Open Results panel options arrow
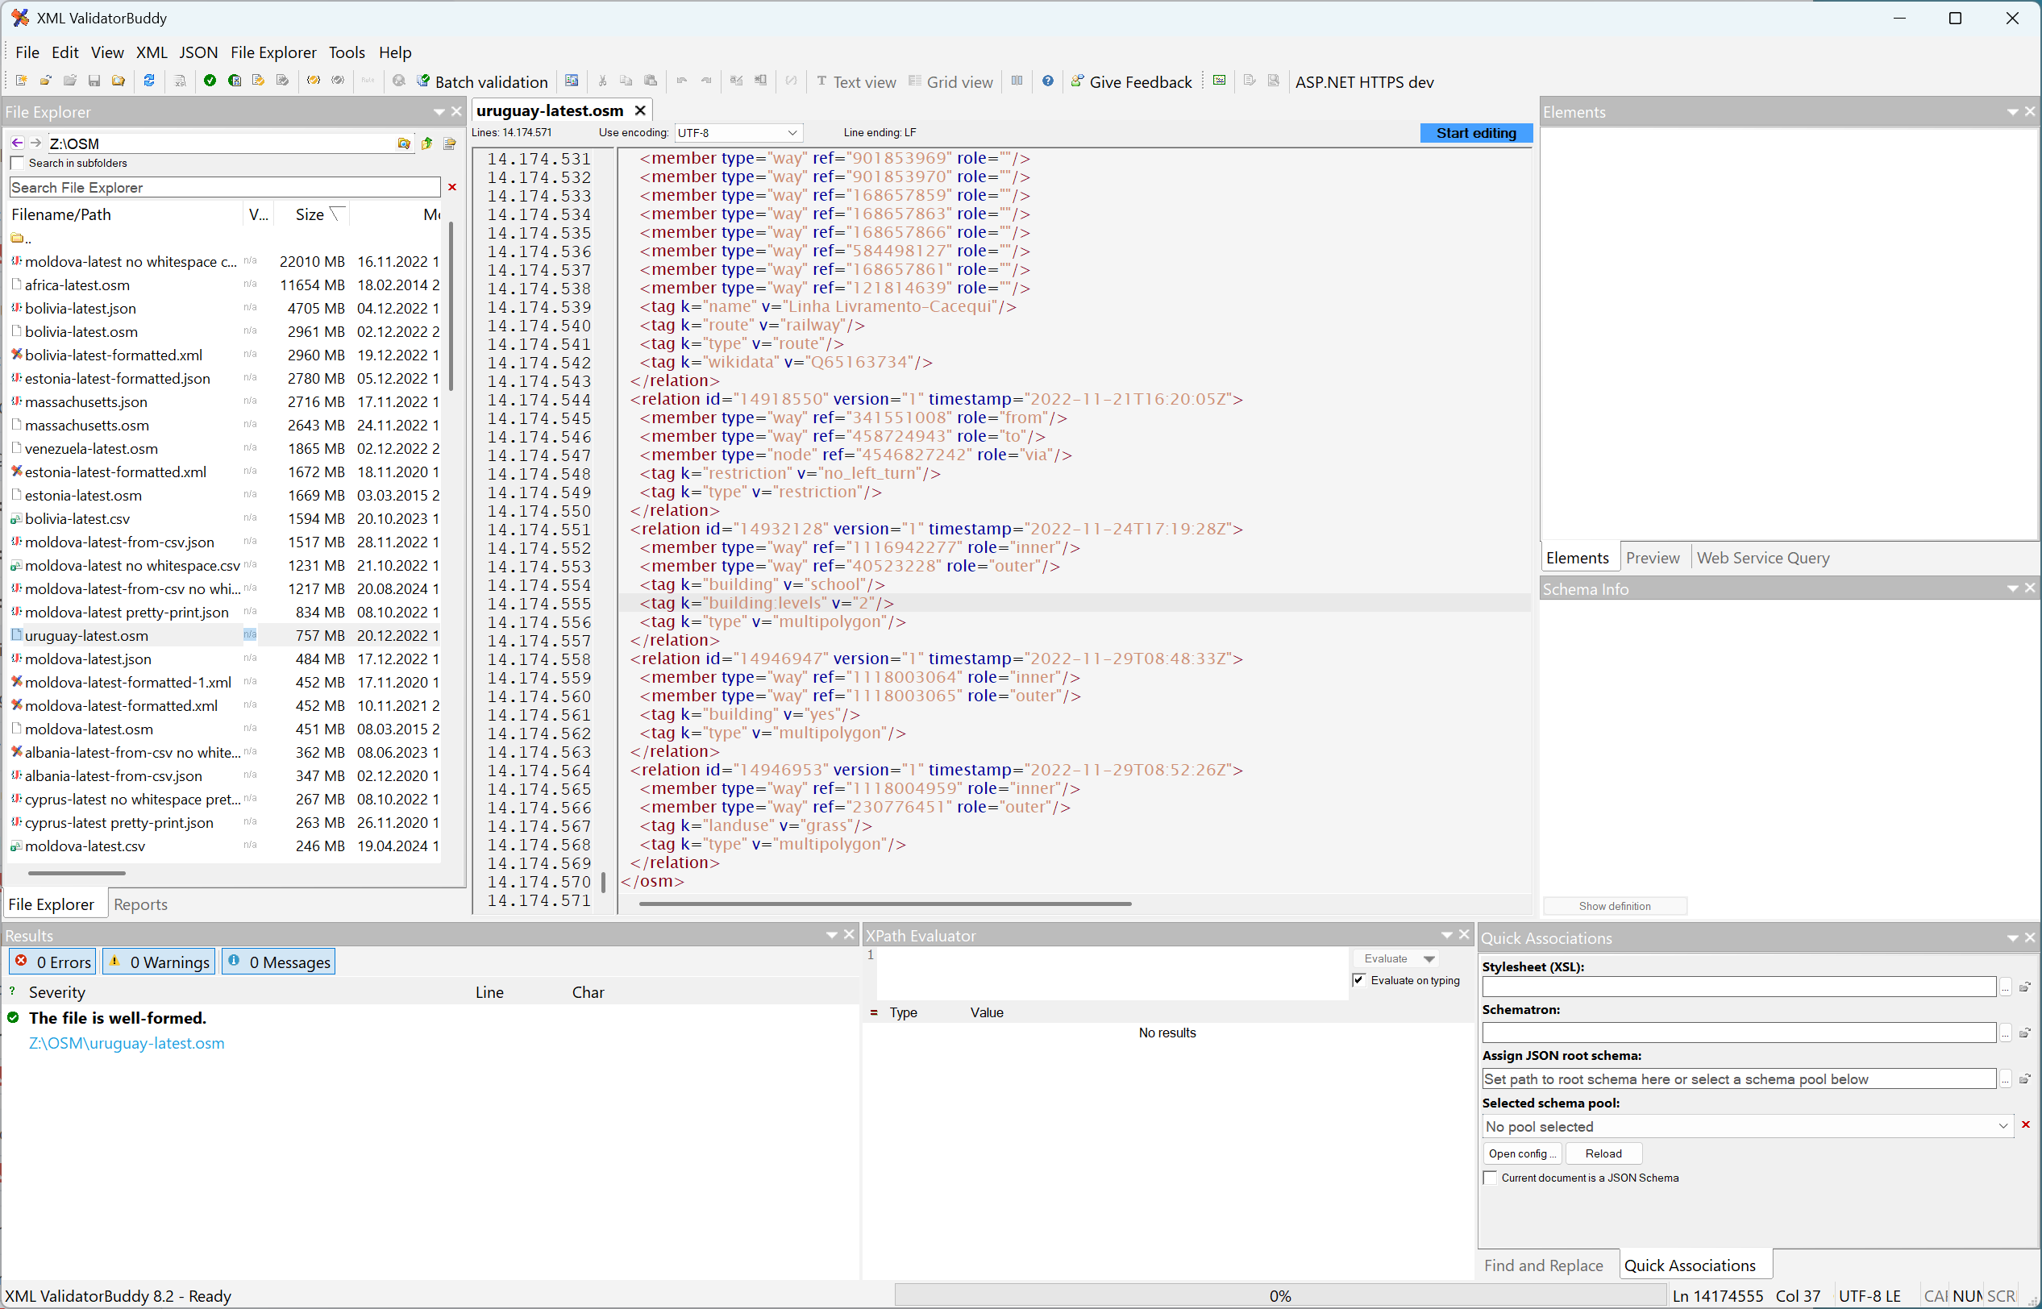 [831, 935]
